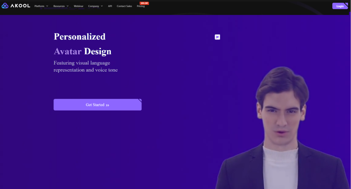Click the Login button

[340, 6]
